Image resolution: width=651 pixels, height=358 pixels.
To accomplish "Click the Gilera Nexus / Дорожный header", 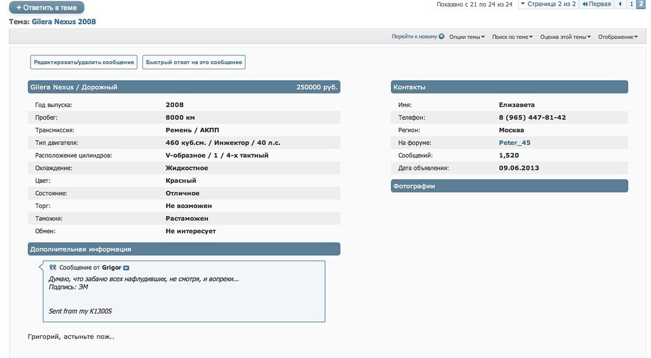I will tap(74, 87).
